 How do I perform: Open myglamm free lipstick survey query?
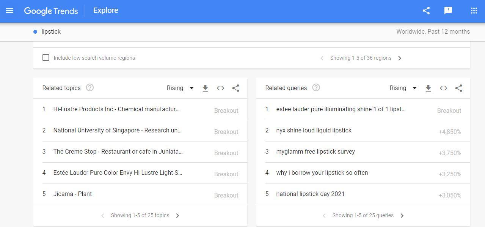[315, 152]
